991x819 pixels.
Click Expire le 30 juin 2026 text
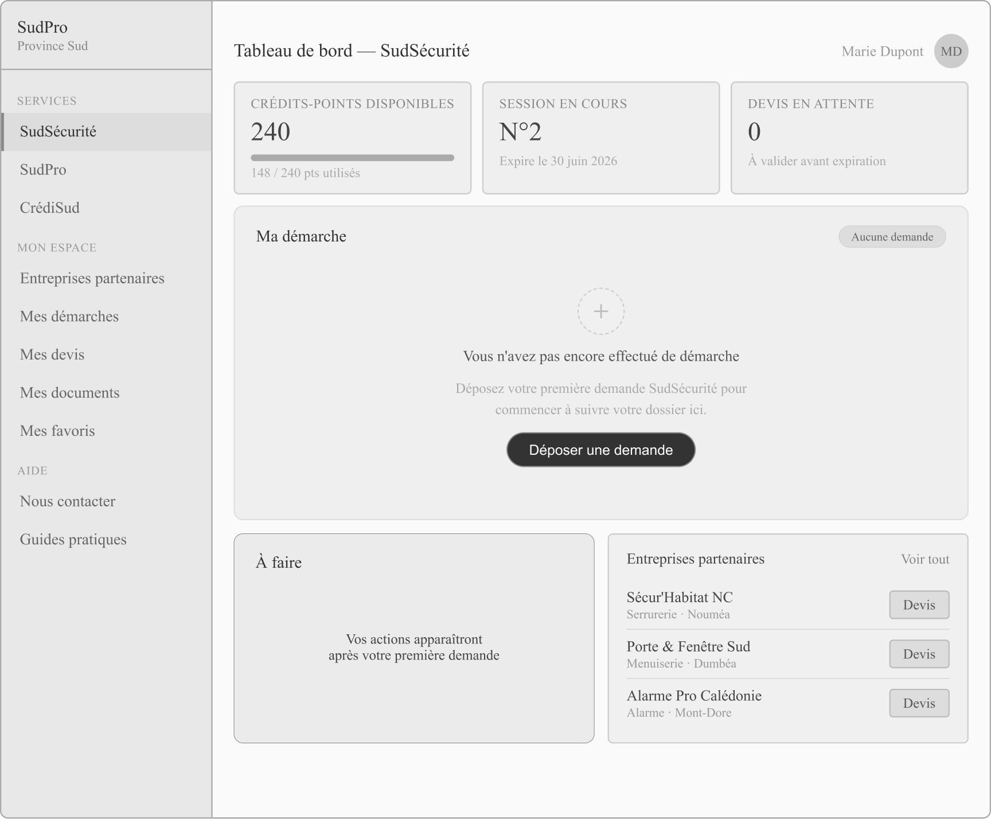click(558, 161)
